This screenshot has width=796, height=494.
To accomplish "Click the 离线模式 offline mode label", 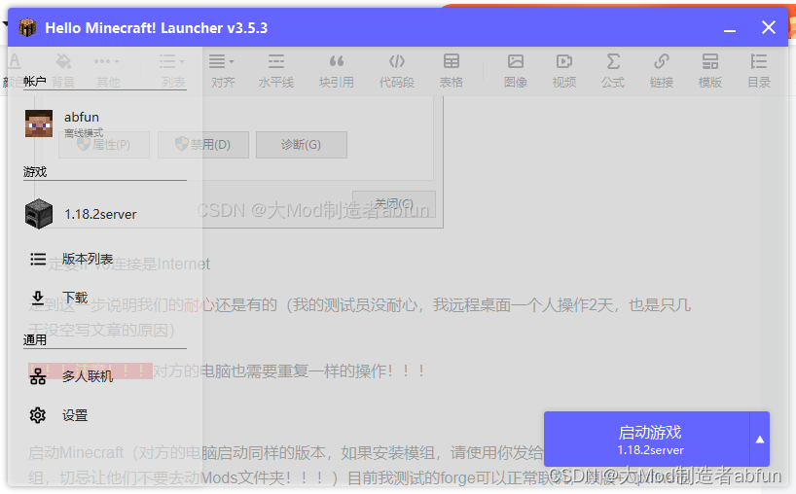I will pos(84,133).
